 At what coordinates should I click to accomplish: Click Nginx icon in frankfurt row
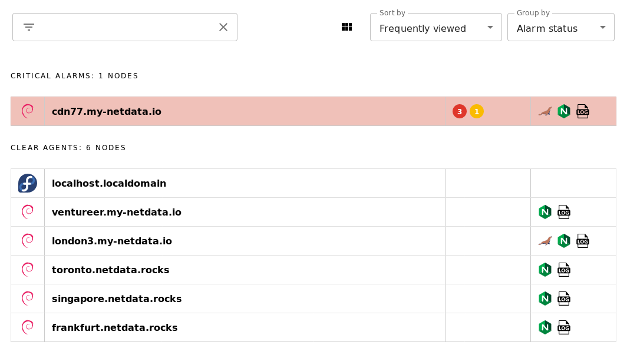545,327
